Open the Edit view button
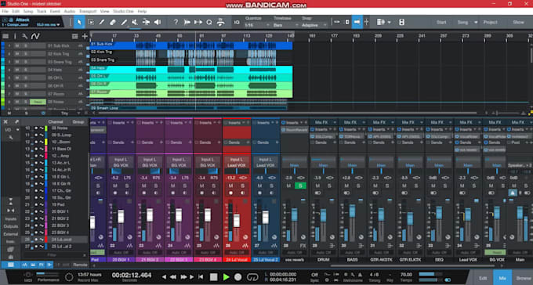The image size is (533, 285). point(483,278)
